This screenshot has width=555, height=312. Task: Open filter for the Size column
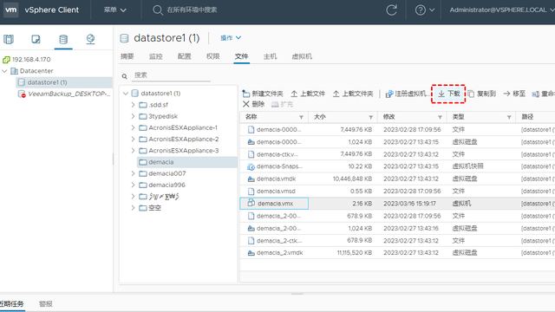[x=370, y=117]
